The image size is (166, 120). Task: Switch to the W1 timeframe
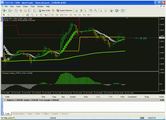(84, 15)
